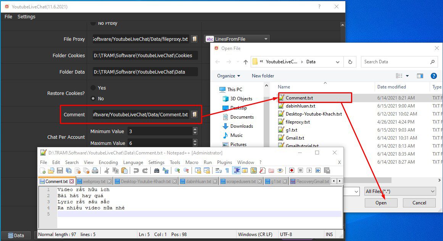
Task: Zoom out using the Notepad++ toolbar
Action: tap(186, 170)
